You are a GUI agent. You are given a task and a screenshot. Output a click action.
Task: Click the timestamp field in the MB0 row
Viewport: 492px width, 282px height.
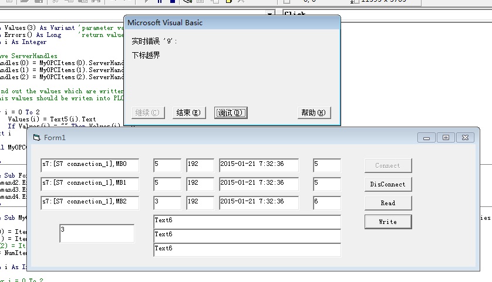(x=259, y=165)
